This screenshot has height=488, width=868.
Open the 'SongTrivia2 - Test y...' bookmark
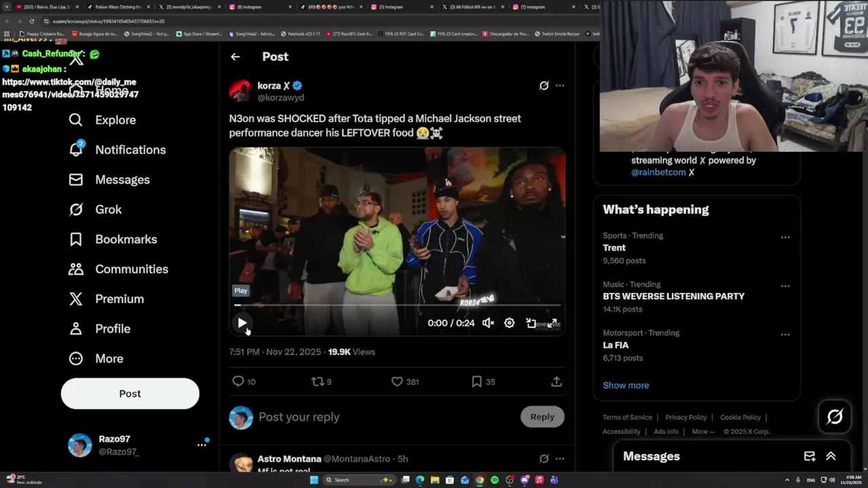(146, 33)
